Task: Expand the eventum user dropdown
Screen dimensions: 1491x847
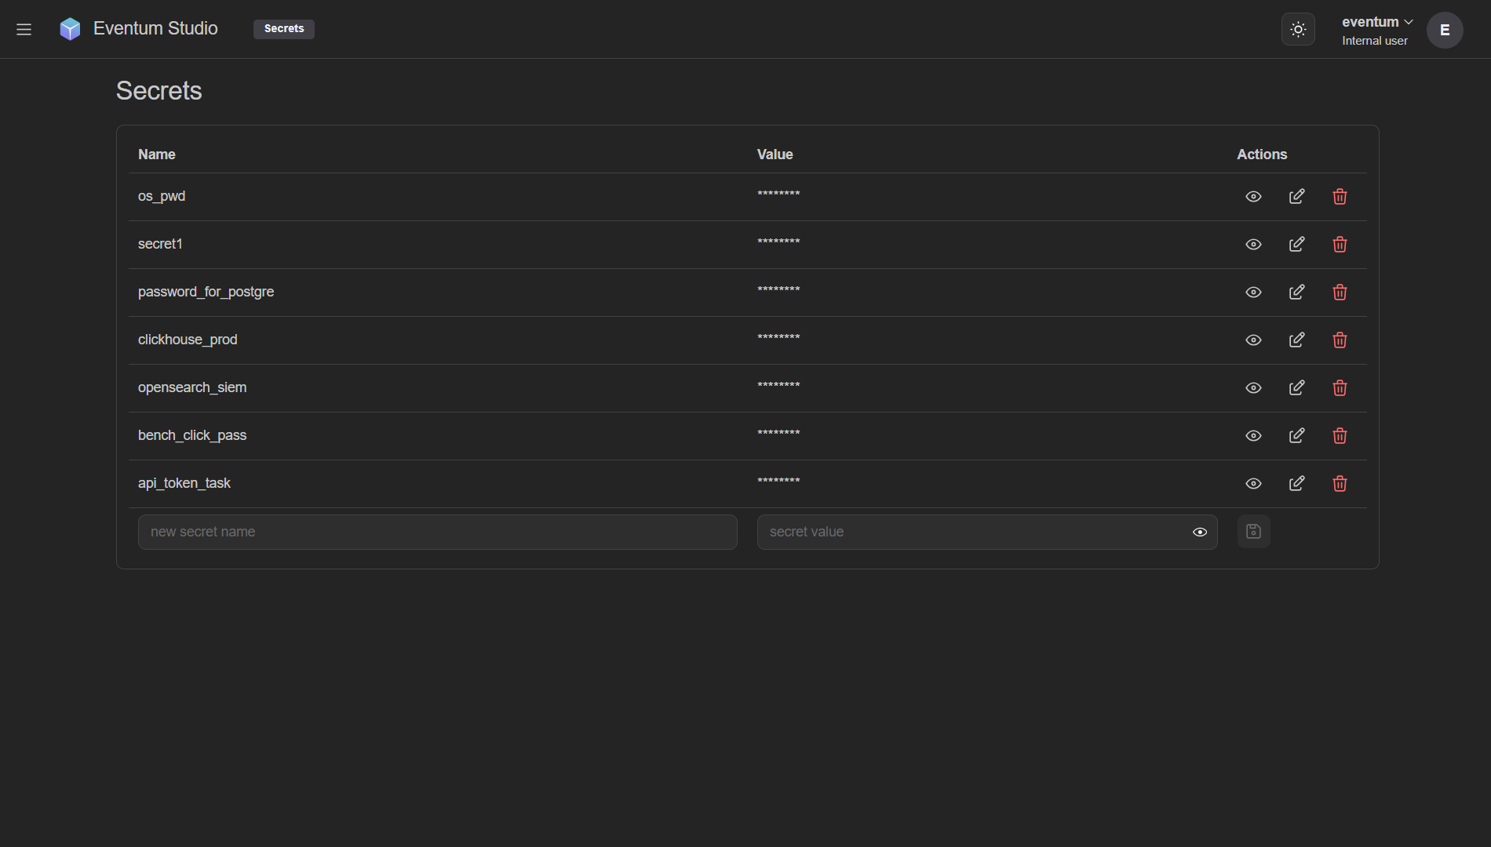Action: click(x=1377, y=22)
